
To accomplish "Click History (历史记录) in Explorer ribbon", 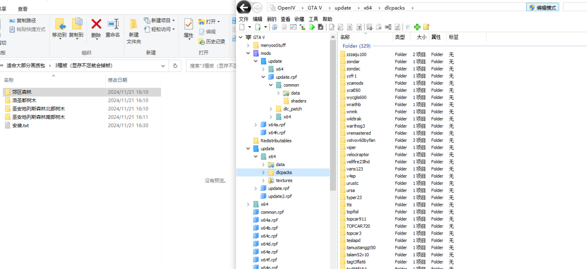I will click(212, 42).
